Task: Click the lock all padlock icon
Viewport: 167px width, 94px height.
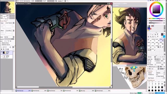Action: coord(10,41)
